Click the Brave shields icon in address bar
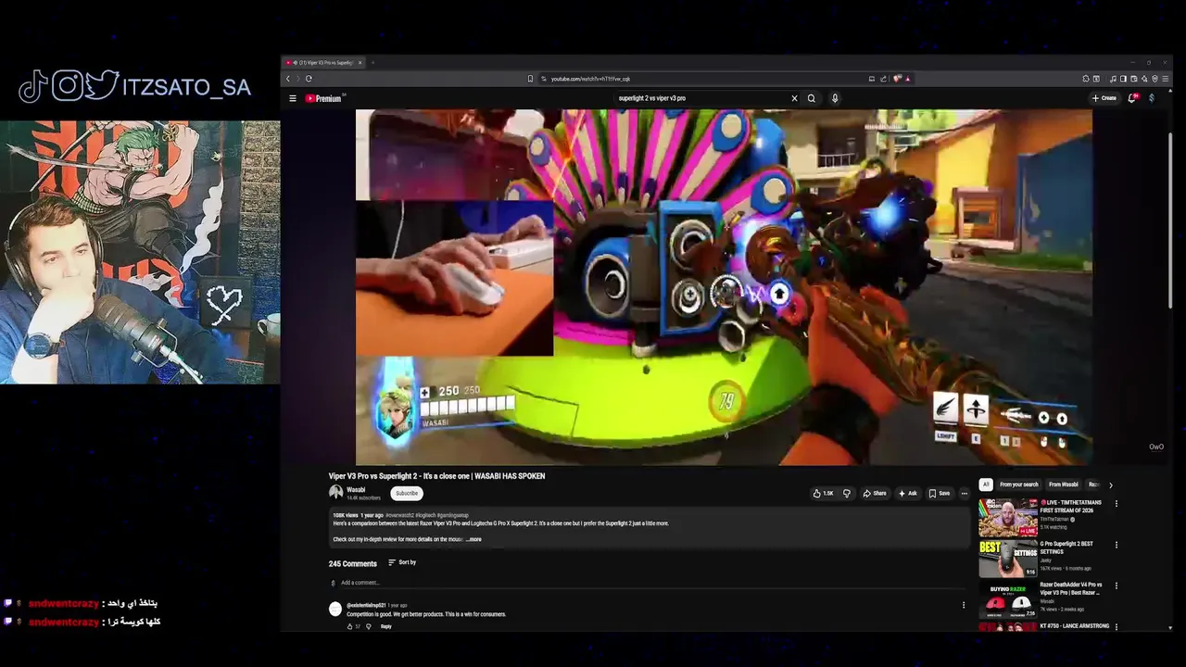 click(897, 79)
